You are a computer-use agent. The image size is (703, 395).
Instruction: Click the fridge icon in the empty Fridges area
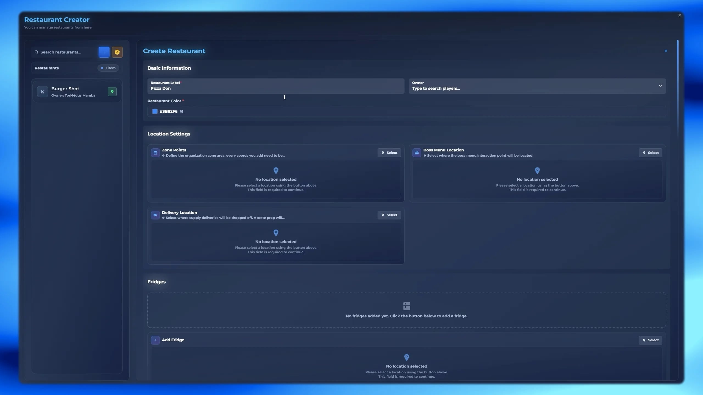[406, 306]
